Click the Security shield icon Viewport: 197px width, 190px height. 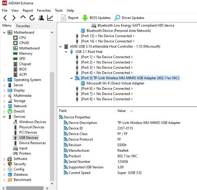[x=10, y=164]
